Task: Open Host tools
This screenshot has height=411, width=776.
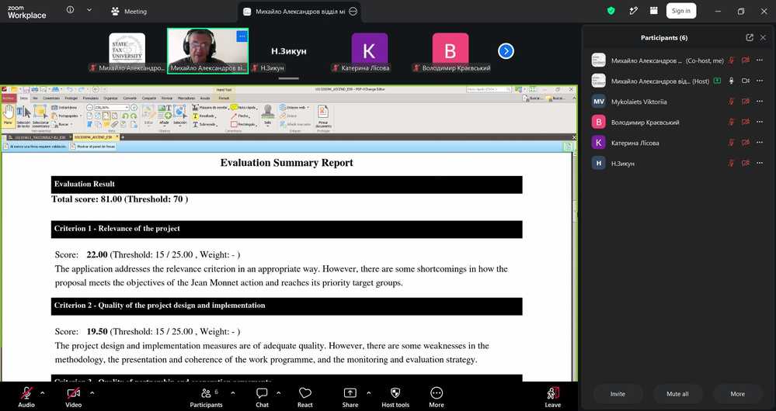Action: pos(395,397)
